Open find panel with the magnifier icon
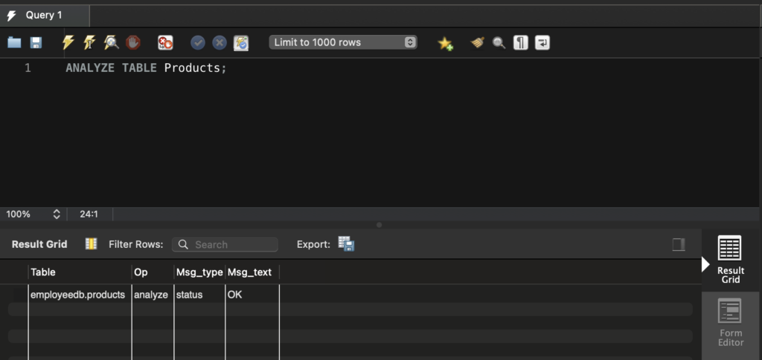This screenshot has height=360, width=762. (x=499, y=43)
